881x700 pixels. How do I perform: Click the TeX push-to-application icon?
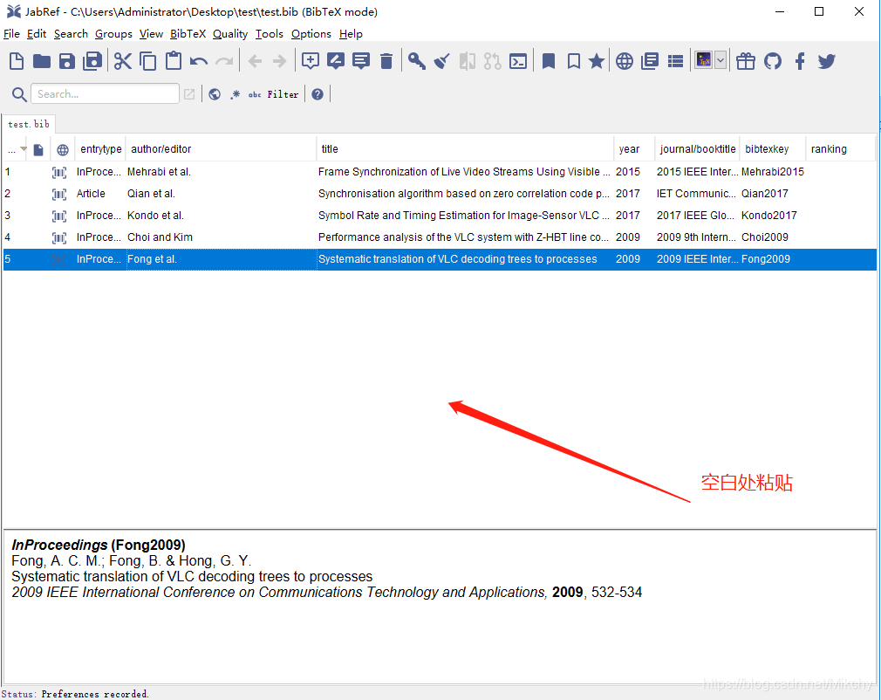[703, 59]
